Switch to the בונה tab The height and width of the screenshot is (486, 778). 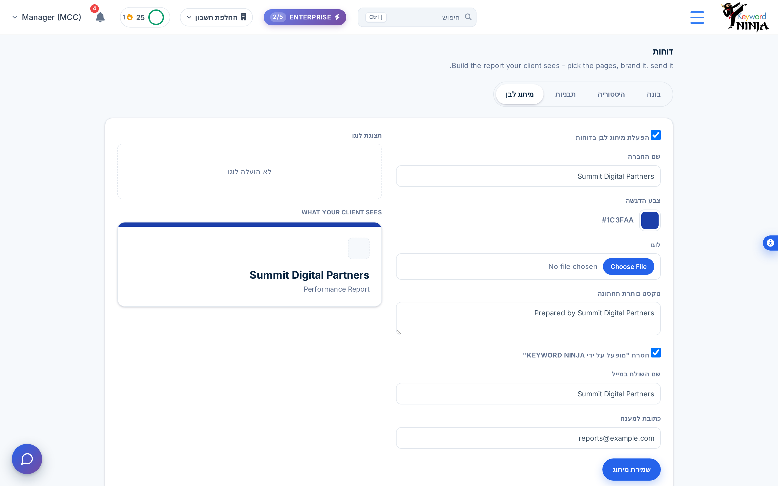(x=653, y=94)
